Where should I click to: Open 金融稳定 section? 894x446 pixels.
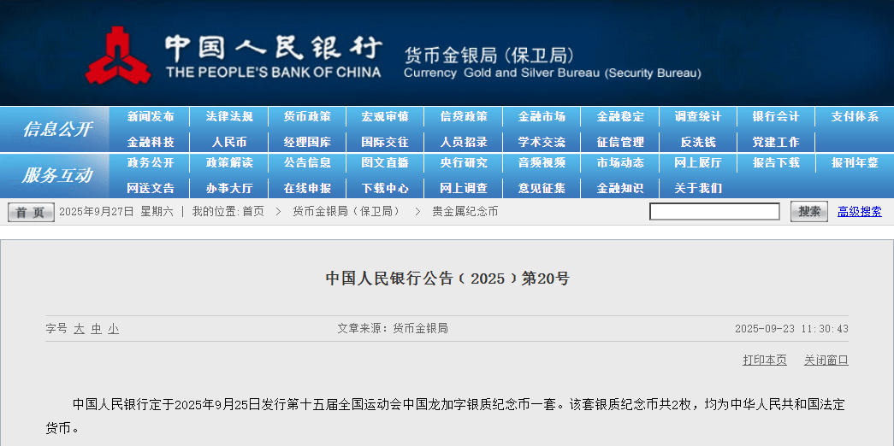[620, 117]
